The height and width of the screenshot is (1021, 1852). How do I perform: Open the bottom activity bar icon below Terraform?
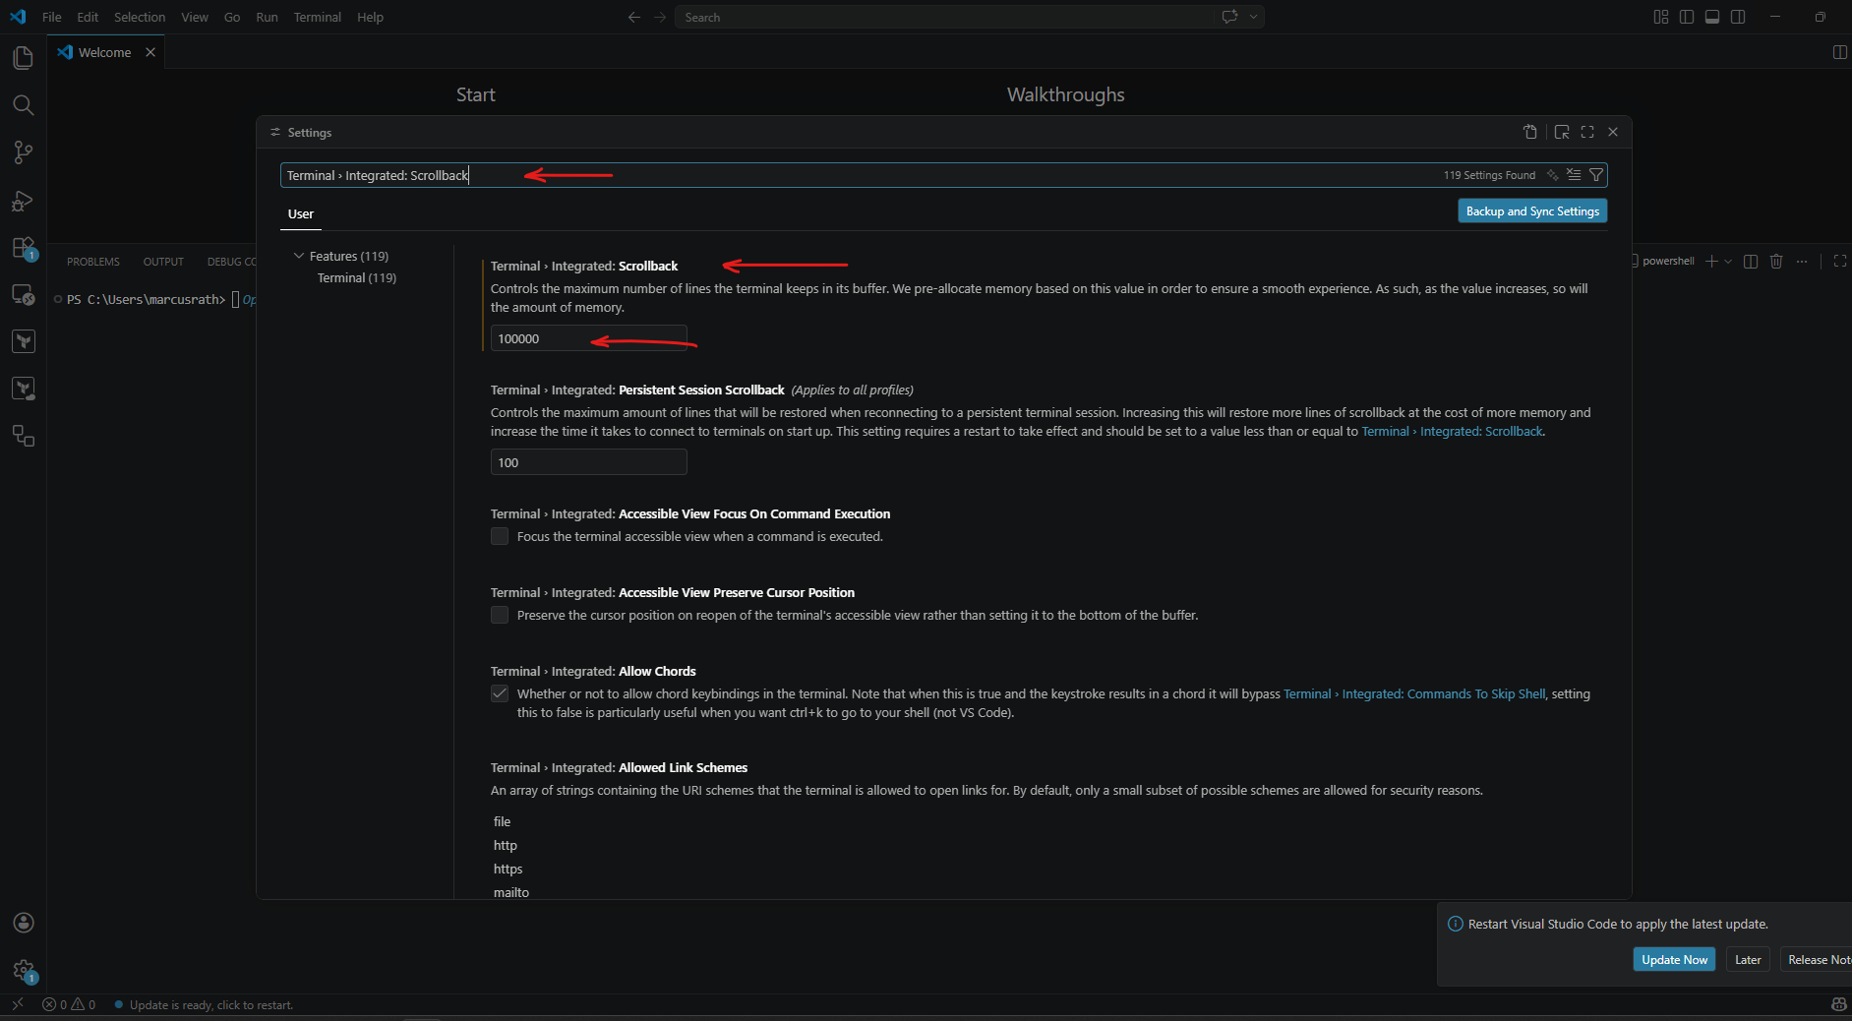coord(23,436)
